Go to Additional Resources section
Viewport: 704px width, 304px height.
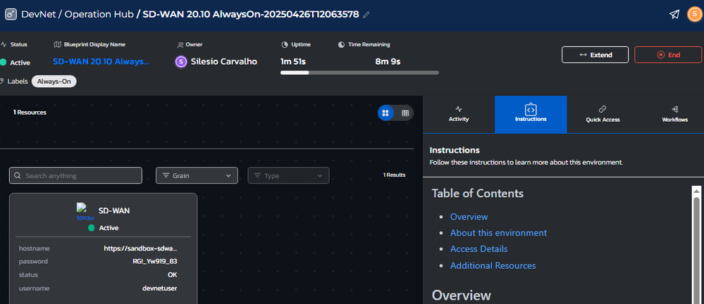pyautogui.click(x=493, y=265)
